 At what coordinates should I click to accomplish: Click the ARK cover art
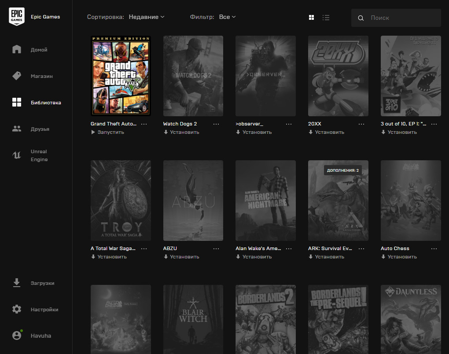338,200
